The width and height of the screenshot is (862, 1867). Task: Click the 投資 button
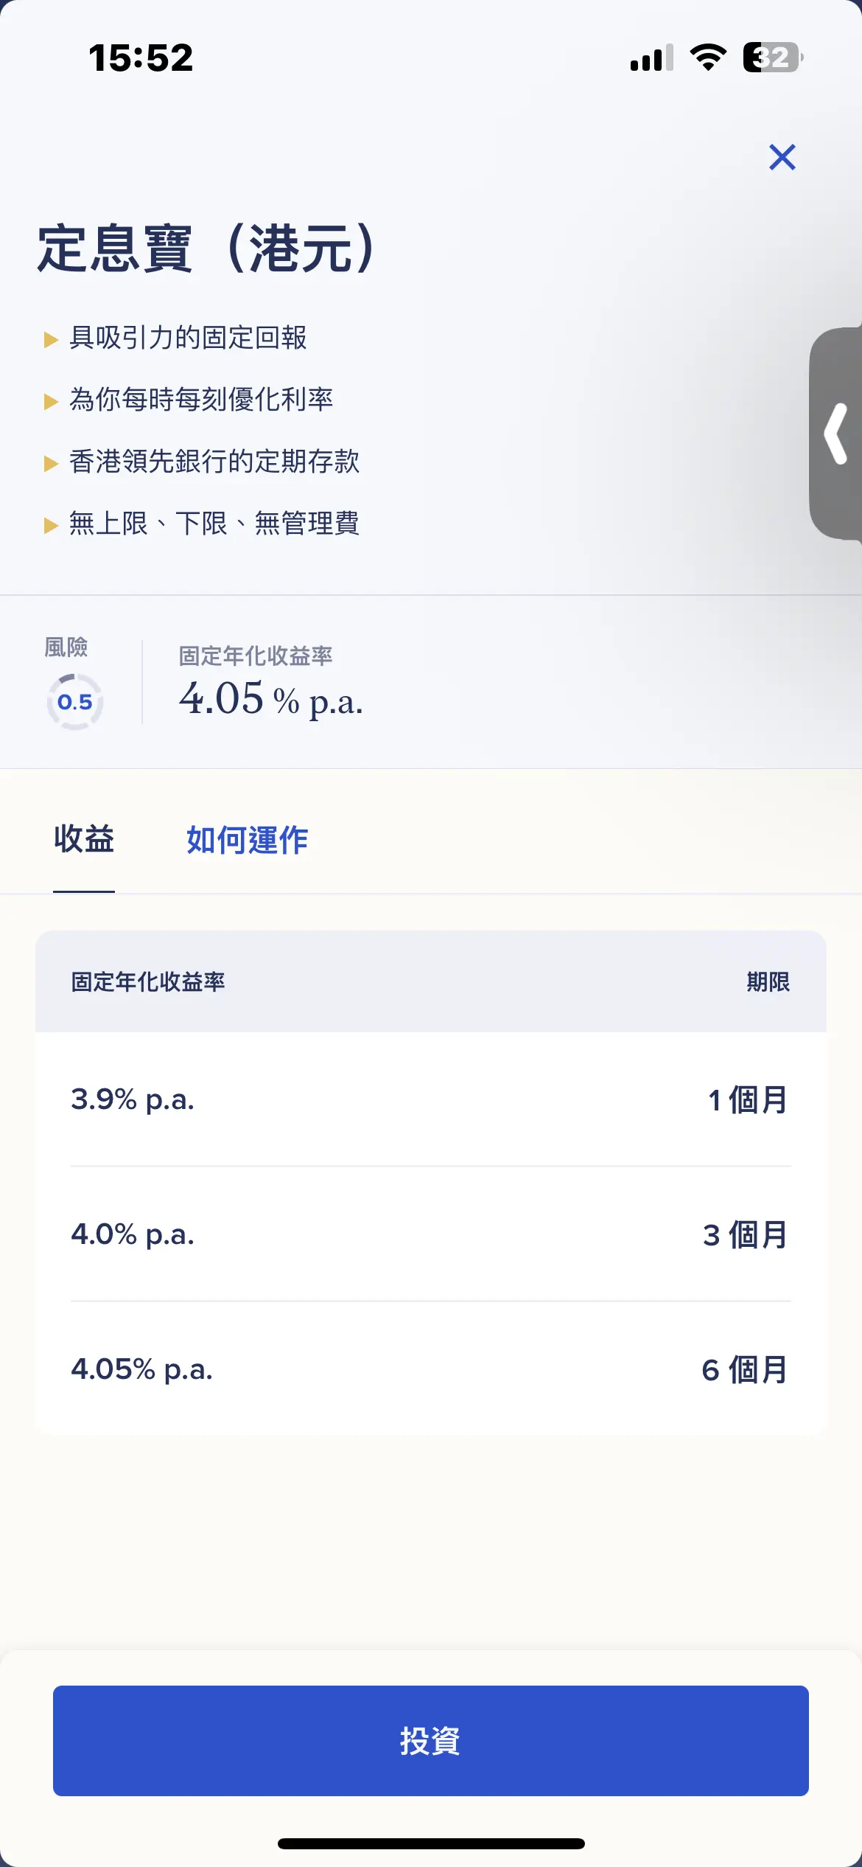pos(431,1740)
